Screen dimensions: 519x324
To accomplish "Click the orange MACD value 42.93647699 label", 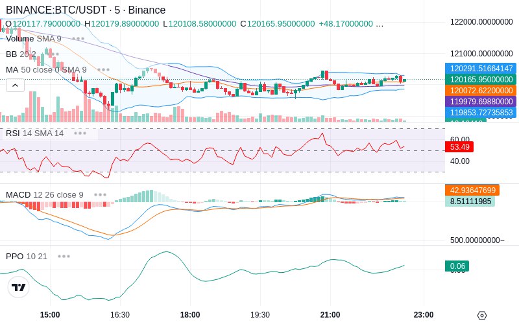I will [x=472, y=190].
